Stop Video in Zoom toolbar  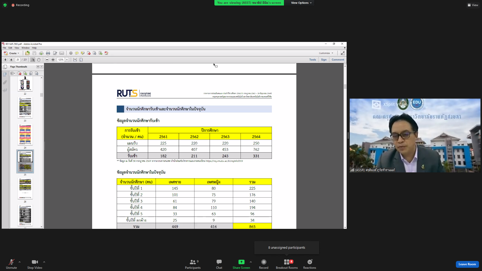tap(35, 264)
